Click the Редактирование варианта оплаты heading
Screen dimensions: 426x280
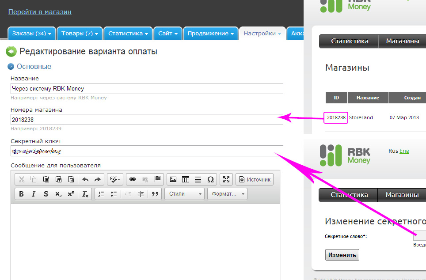click(88, 51)
